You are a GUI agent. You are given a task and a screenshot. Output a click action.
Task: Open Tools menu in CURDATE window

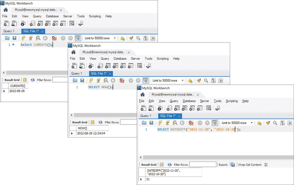click(81, 16)
